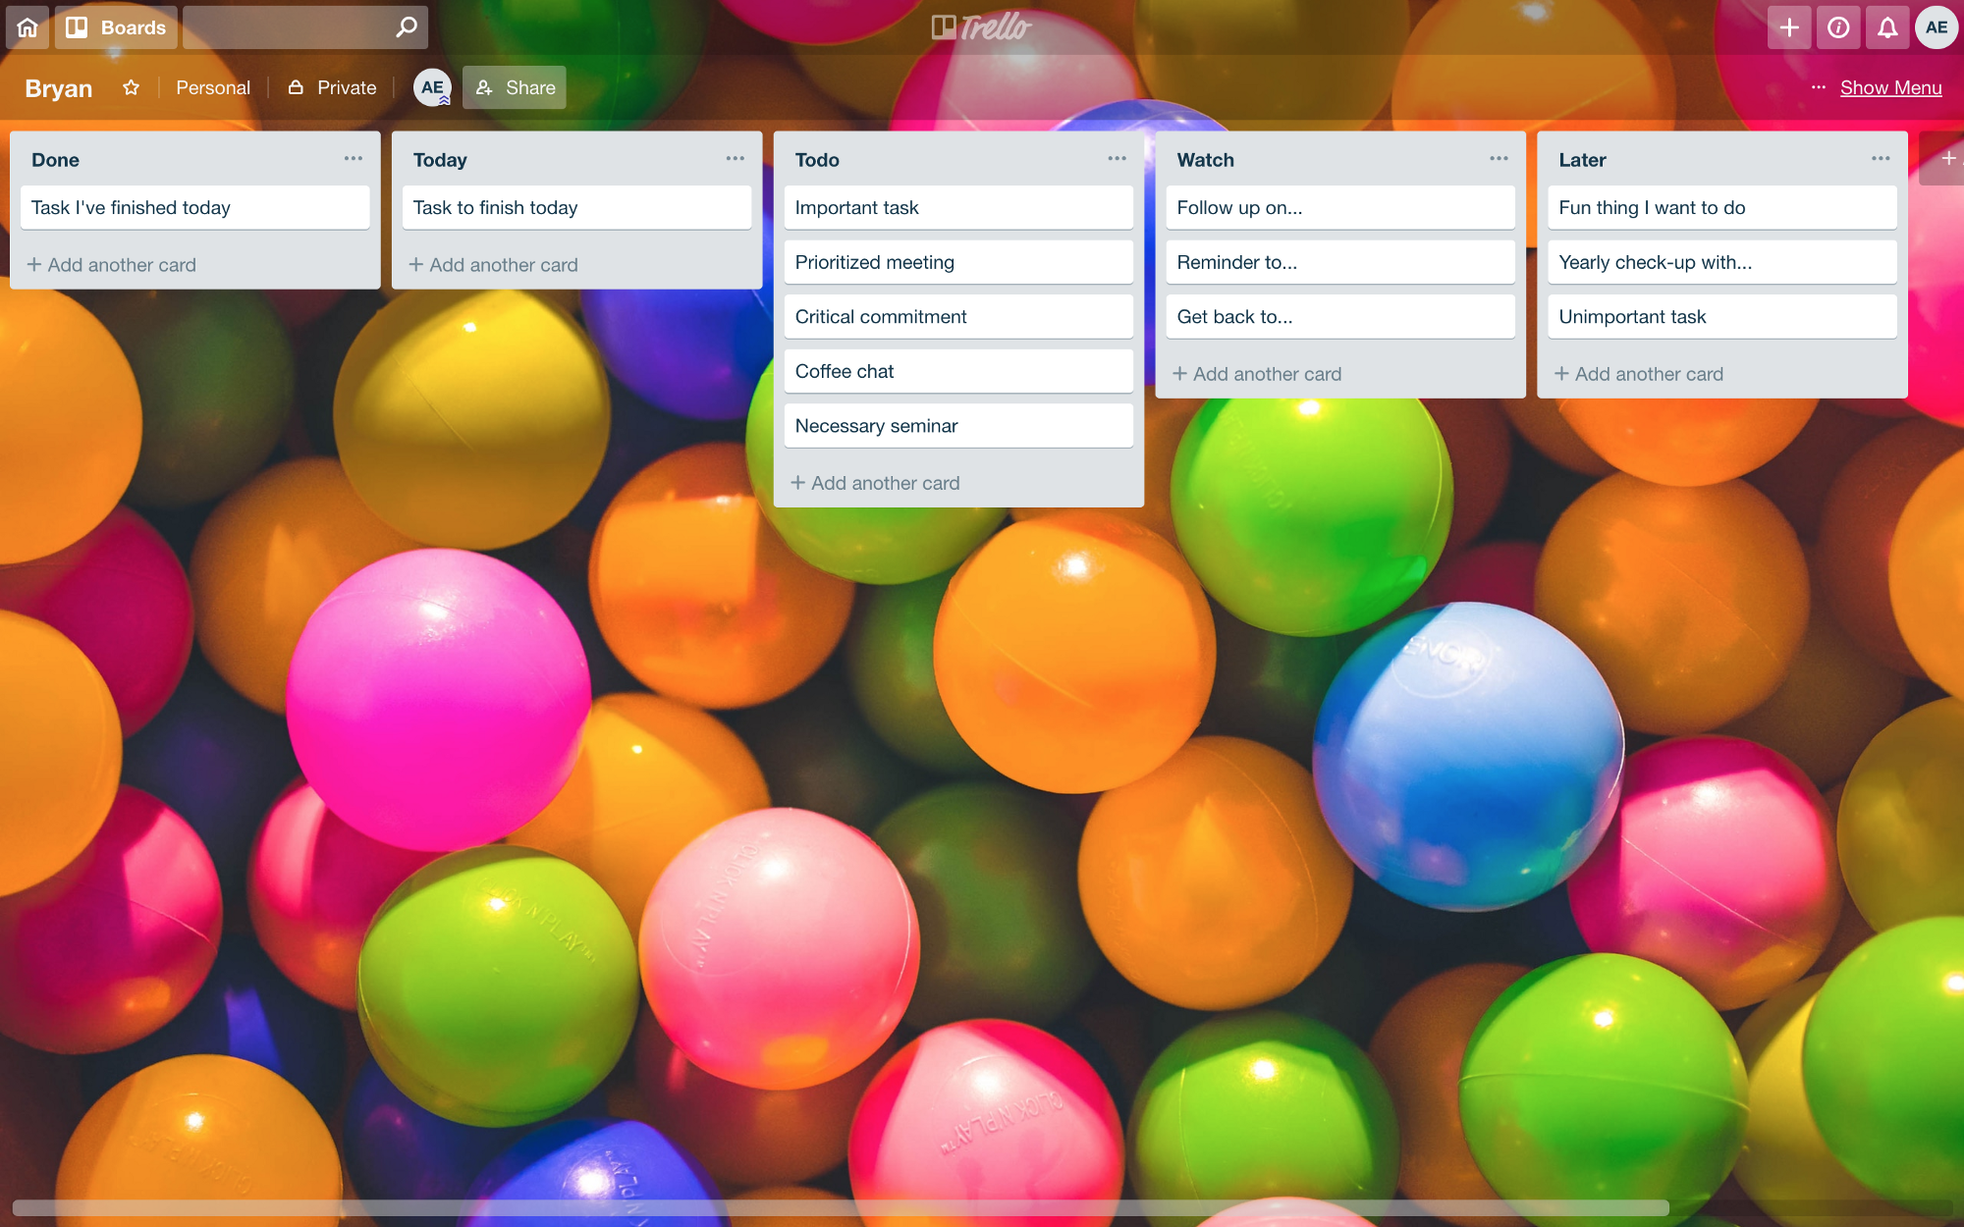This screenshot has width=1964, height=1227.
Task: Click Add another card in Today list
Action: 495,263
